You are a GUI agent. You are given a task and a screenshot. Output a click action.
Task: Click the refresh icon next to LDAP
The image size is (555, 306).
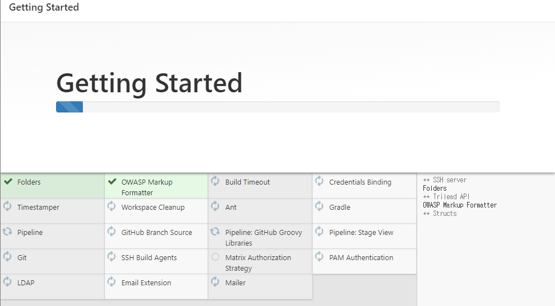coord(7,282)
